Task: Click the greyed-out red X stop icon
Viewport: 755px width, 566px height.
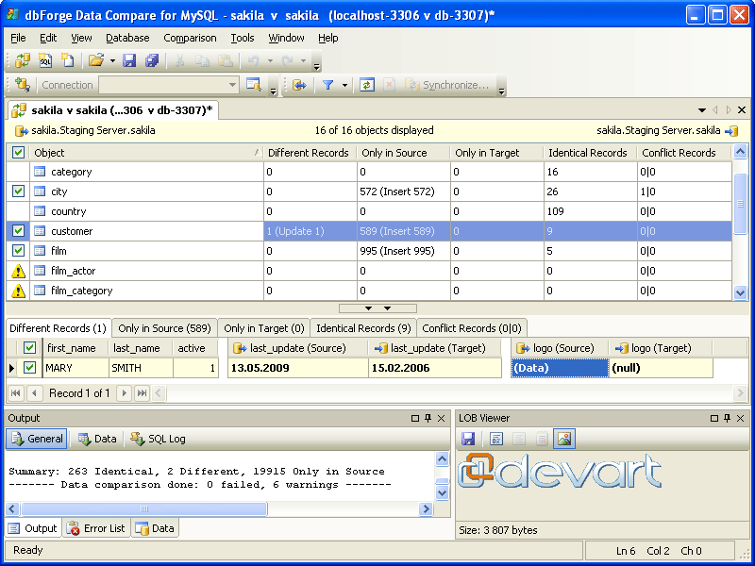Action: [x=389, y=85]
